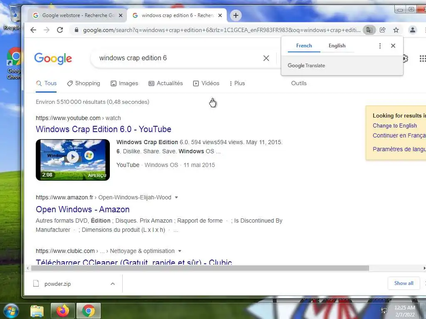Close the Translate popup
The height and width of the screenshot is (319, 426).
(393, 46)
